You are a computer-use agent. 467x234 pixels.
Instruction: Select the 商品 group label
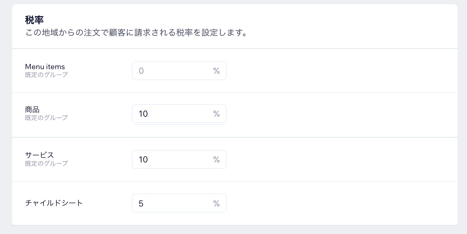click(32, 110)
